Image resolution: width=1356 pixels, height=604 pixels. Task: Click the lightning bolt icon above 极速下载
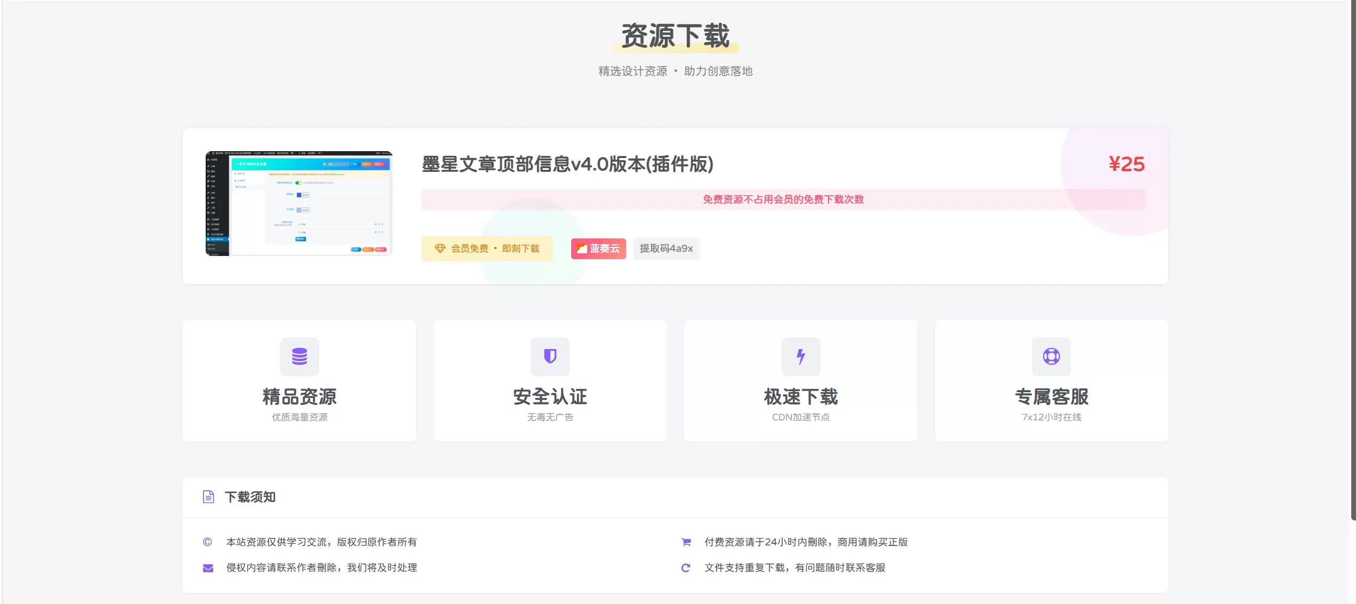(x=800, y=356)
